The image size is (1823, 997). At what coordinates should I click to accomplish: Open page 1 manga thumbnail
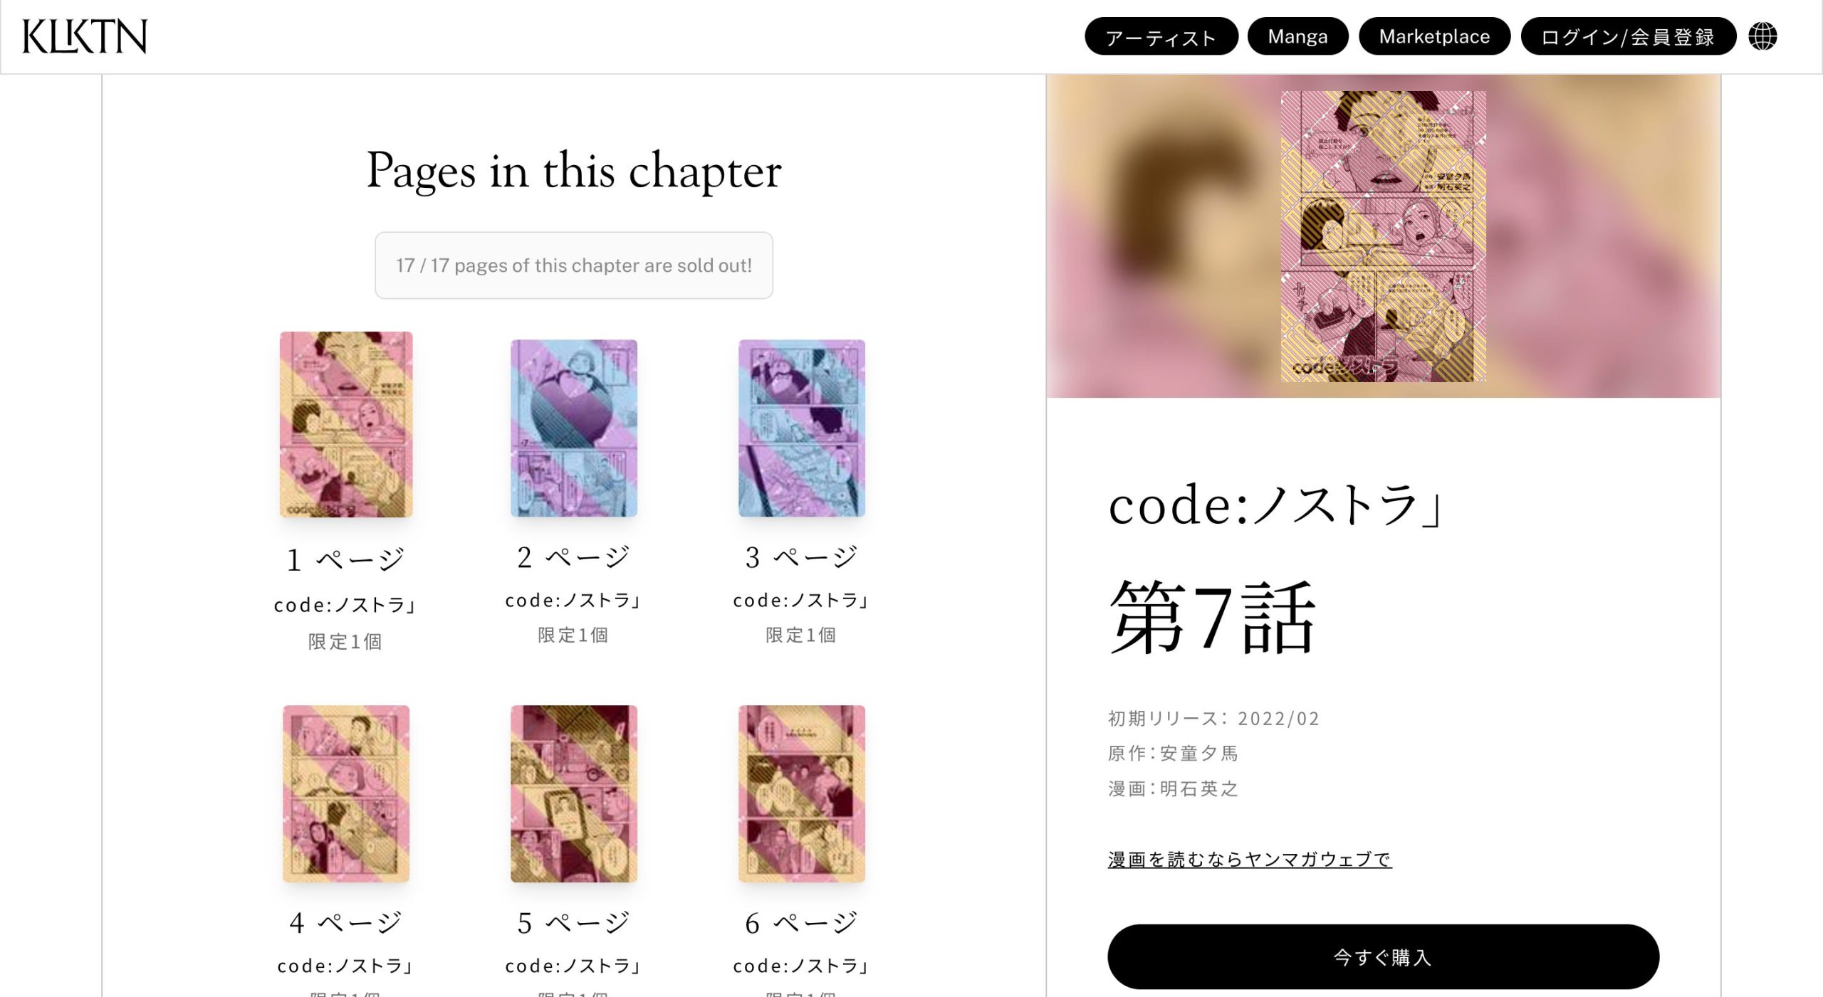click(x=346, y=424)
